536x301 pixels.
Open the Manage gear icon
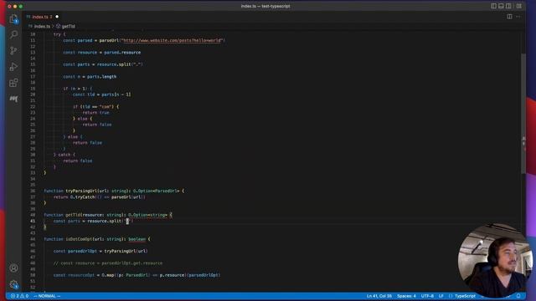click(13, 284)
